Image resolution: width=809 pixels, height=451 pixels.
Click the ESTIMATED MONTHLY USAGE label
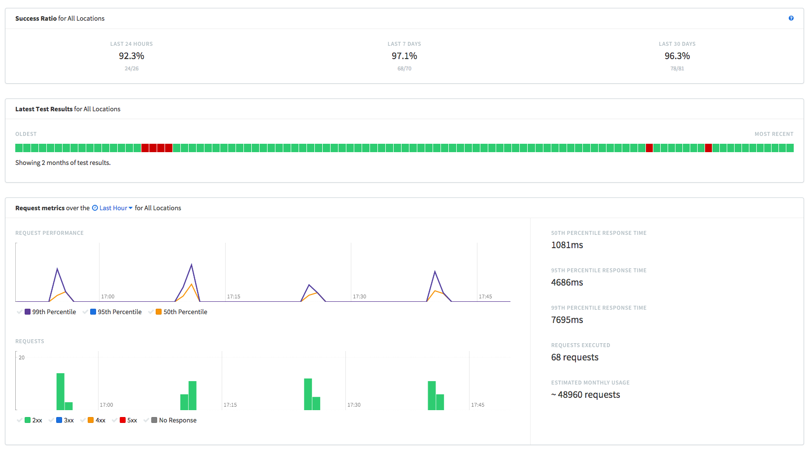590,383
